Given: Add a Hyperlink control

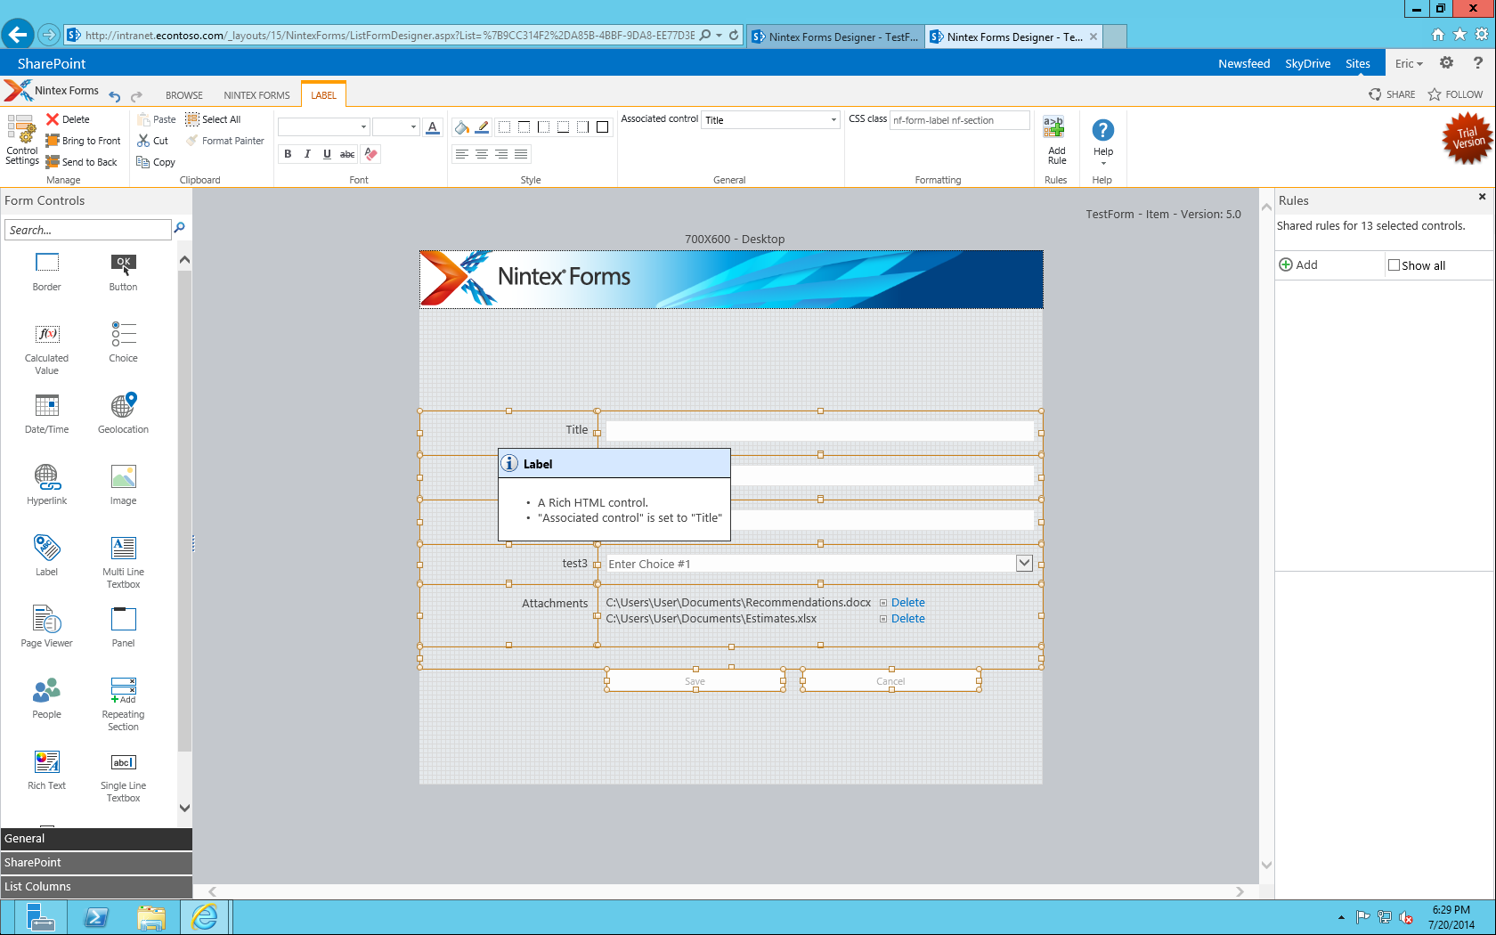Looking at the screenshot, I should click(47, 484).
